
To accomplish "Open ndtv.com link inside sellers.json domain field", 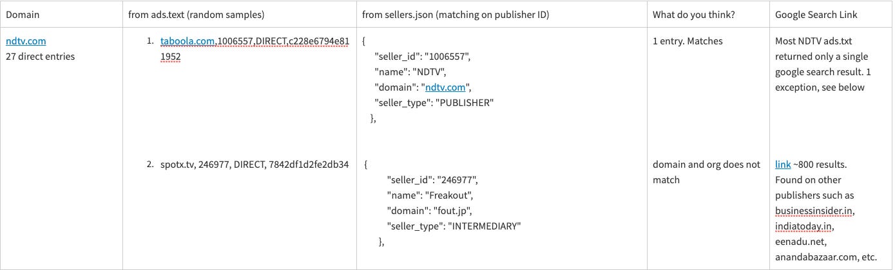I will (x=446, y=87).
